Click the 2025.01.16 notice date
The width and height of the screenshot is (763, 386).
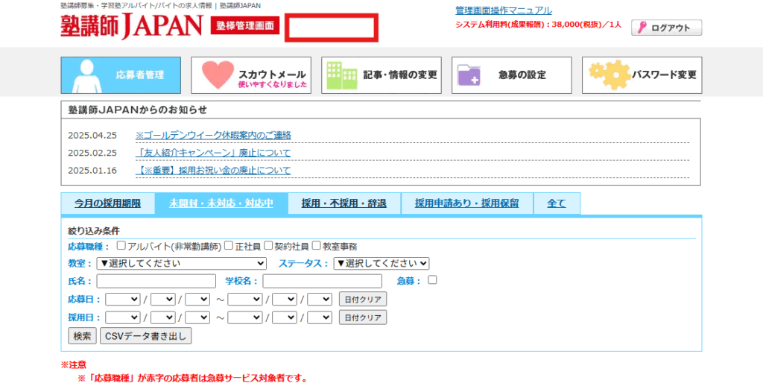[92, 171]
